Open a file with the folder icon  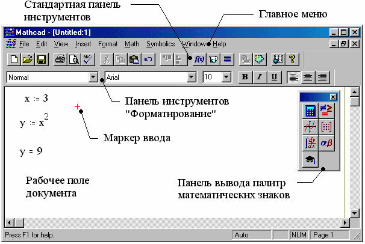pyautogui.click(x=28, y=59)
